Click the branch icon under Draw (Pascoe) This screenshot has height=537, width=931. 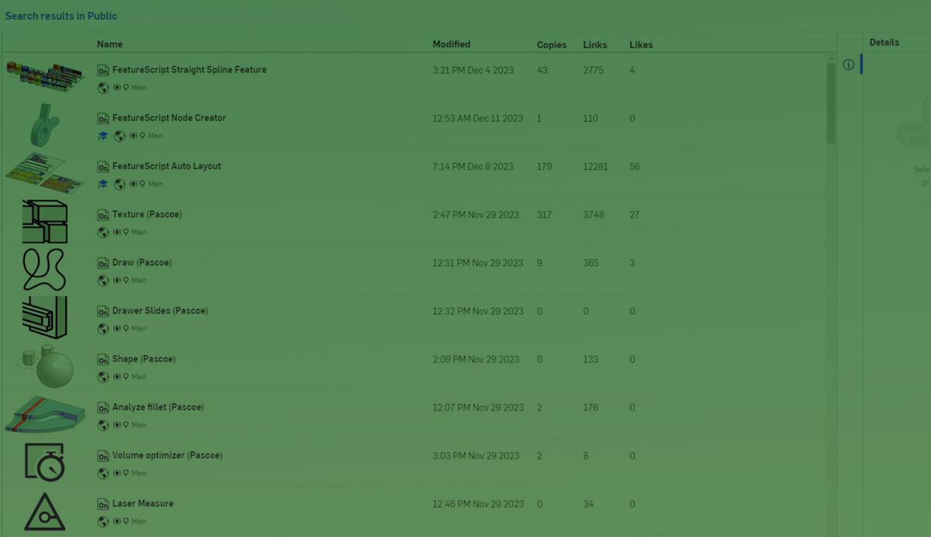(x=117, y=281)
